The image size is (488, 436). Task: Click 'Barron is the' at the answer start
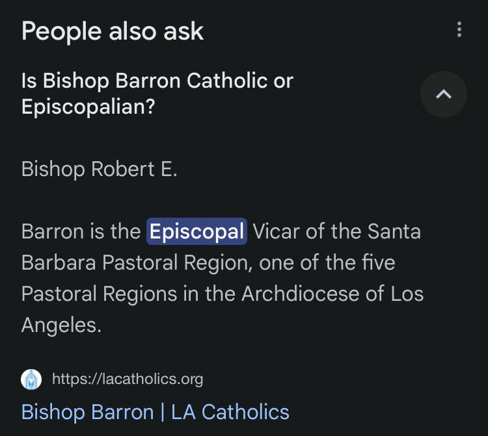[x=81, y=231]
